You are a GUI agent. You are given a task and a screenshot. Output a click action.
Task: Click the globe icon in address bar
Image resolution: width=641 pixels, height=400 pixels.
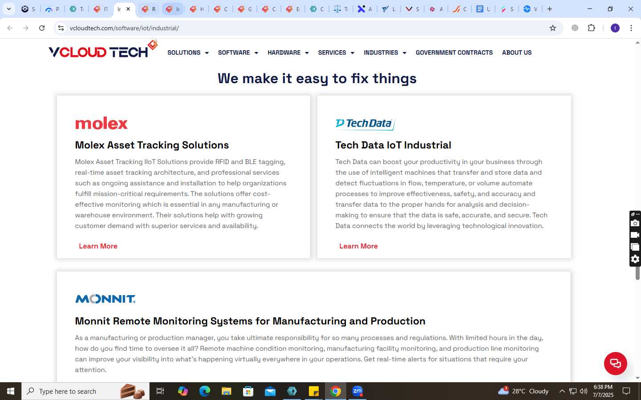(x=575, y=28)
